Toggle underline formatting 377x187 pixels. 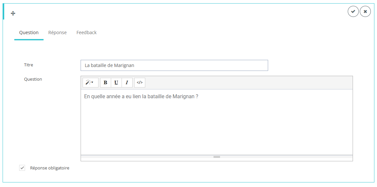pyautogui.click(x=116, y=83)
